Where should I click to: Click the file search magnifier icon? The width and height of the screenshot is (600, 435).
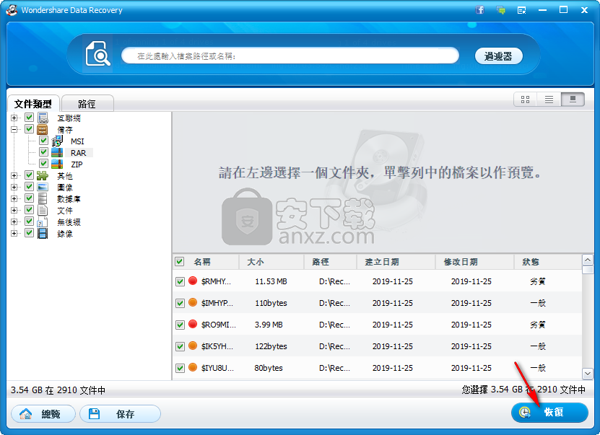98,54
